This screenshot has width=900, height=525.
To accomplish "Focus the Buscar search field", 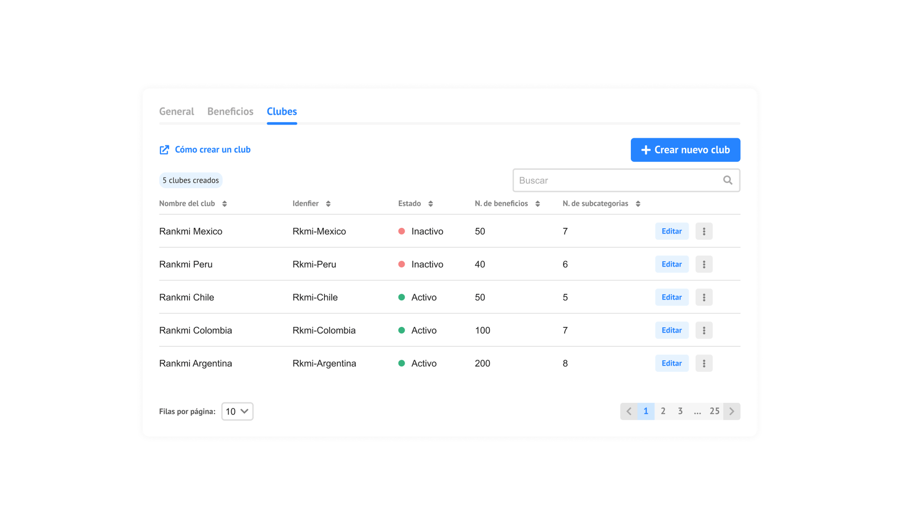I will coord(616,180).
